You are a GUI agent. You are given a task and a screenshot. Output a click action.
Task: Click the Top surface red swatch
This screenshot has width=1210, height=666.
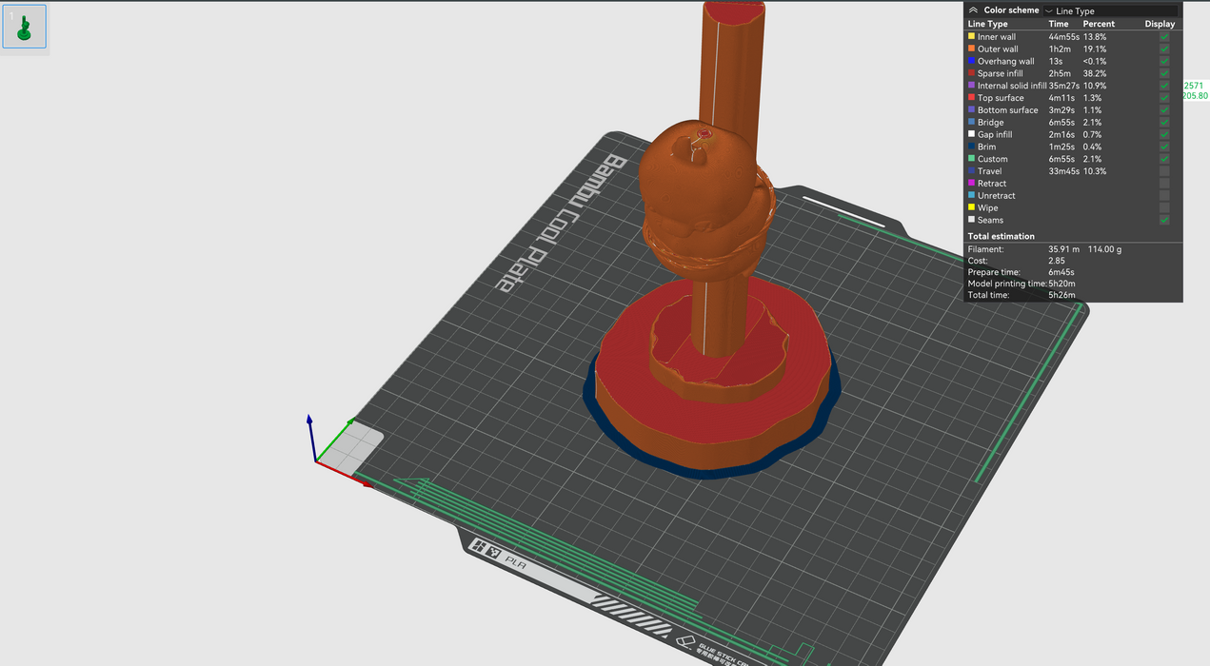(x=971, y=98)
